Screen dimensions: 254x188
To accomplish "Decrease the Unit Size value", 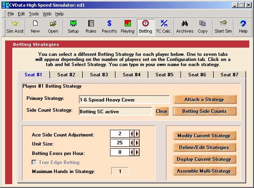I will 132,143.
